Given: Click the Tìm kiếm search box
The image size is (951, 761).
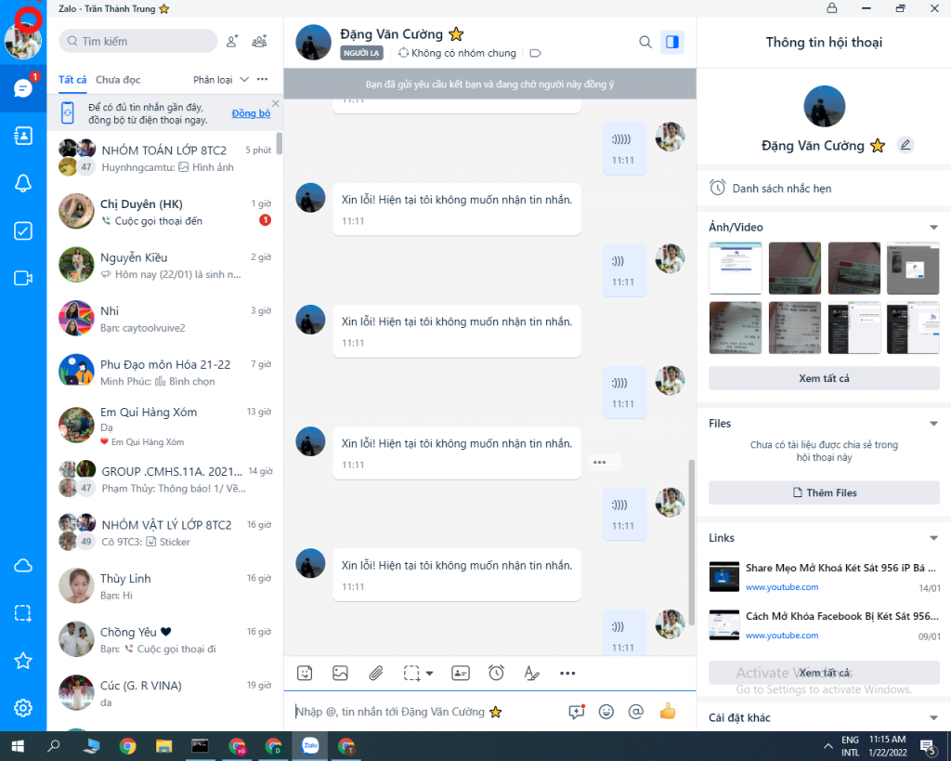Looking at the screenshot, I should pos(137,41).
